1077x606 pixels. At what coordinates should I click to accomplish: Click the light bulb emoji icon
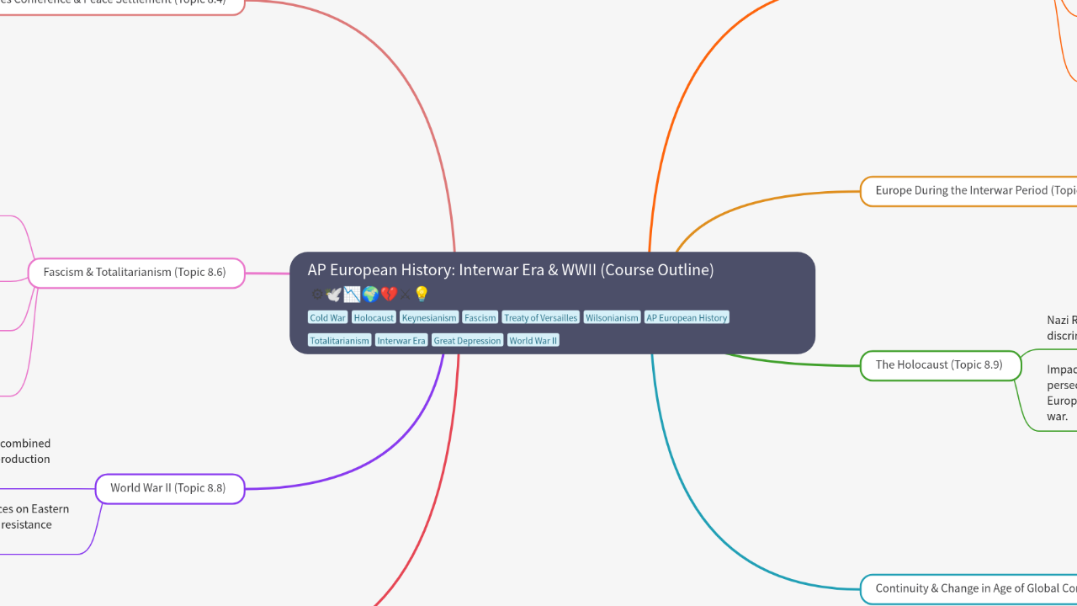pyautogui.click(x=422, y=295)
